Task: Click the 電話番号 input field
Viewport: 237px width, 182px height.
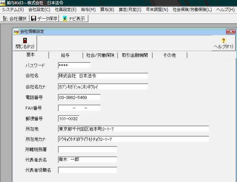Action: tap(79, 97)
